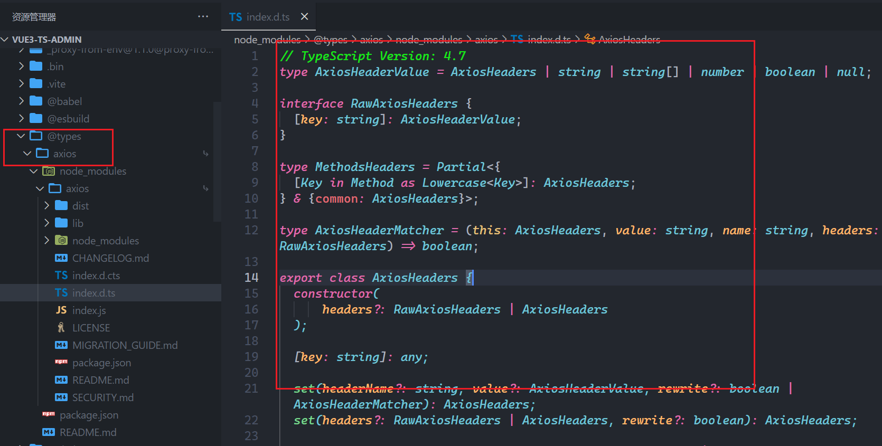Viewport: 882px width, 446px height.
Task: Collapse the node_modules folder under @types/axios
Action: pyautogui.click(x=34, y=170)
